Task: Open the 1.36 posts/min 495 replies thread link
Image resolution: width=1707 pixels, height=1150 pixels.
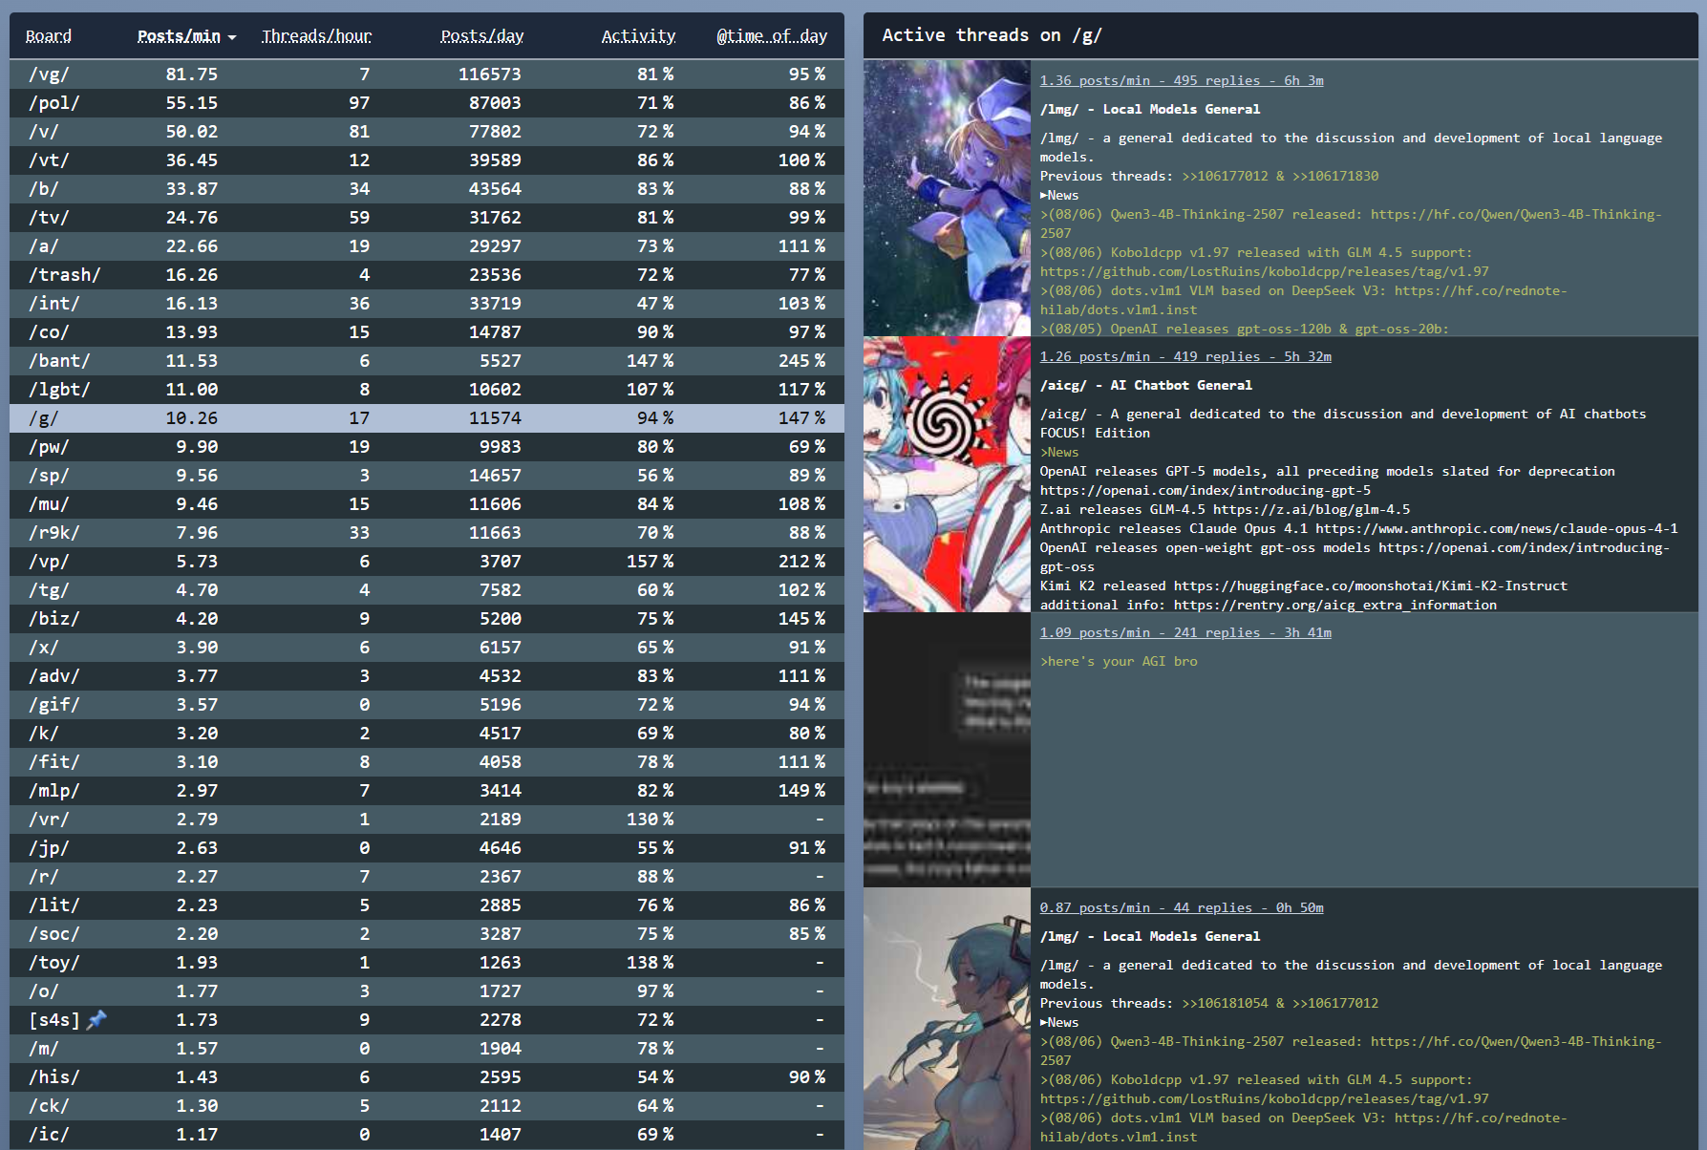Action: tap(1182, 80)
